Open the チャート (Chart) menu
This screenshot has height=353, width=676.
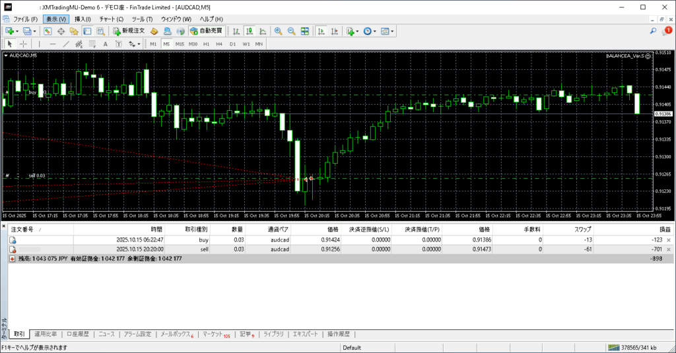(x=111, y=19)
